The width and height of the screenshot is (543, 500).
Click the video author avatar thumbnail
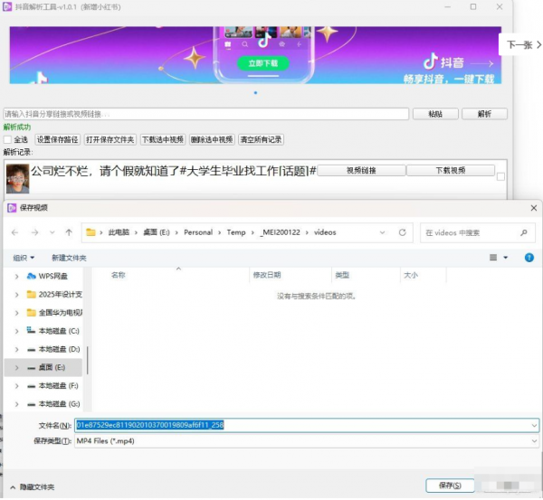point(16,176)
